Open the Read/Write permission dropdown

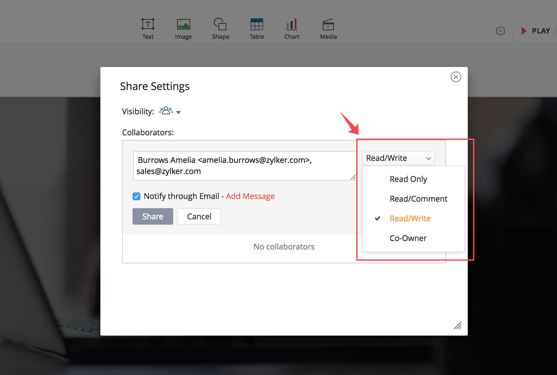pyautogui.click(x=398, y=158)
